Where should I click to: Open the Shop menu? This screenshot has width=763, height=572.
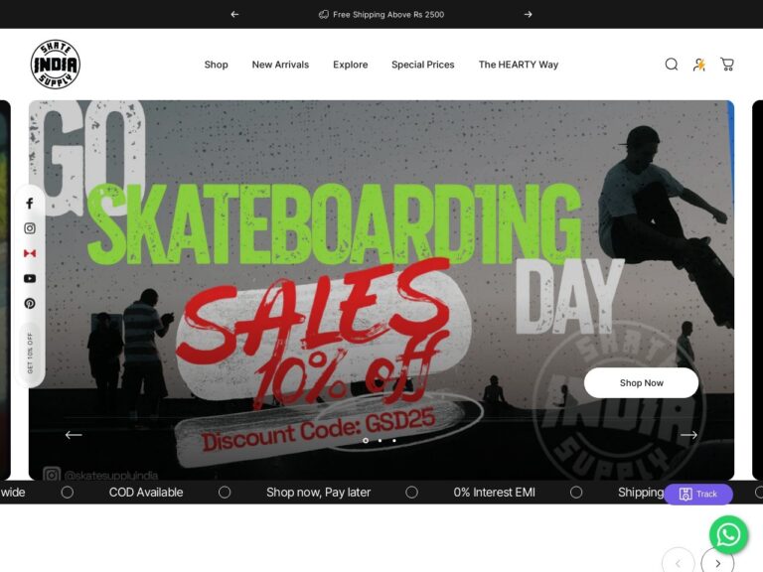coord(216,65)
